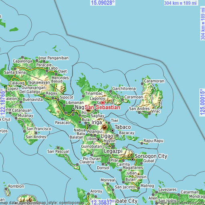Click the Tabaco square city marker
The width and height of the screenshot is (205, 205).
point(113,131)
